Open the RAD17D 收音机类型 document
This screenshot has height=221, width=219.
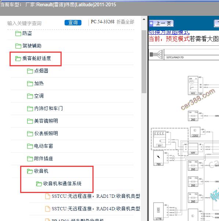pyautogui.click(x=96, y=196)
